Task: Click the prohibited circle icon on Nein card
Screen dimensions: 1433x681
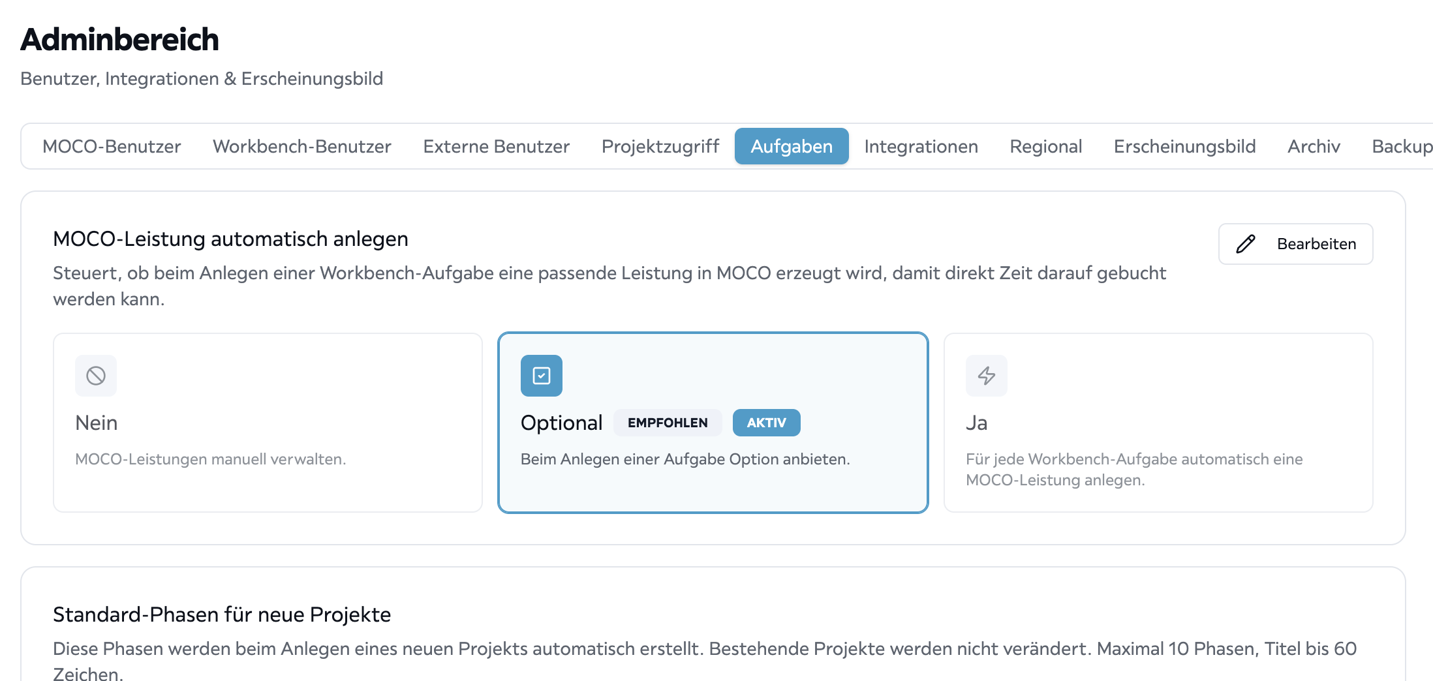Action: [x=96, y=376]
